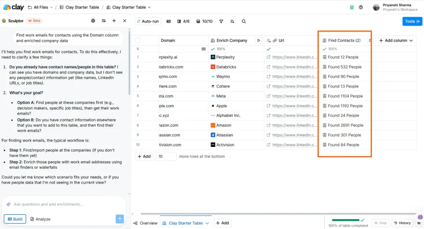The width and height of the screenshot is (424, 229).
Task: Open the Overview tab
Action: tap(145, 223)
